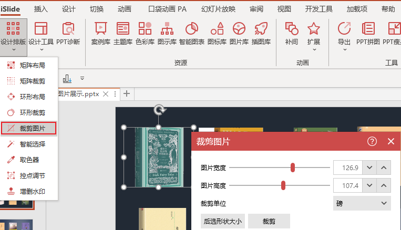Open the 视图 view tab

click(x=284, y=9)
